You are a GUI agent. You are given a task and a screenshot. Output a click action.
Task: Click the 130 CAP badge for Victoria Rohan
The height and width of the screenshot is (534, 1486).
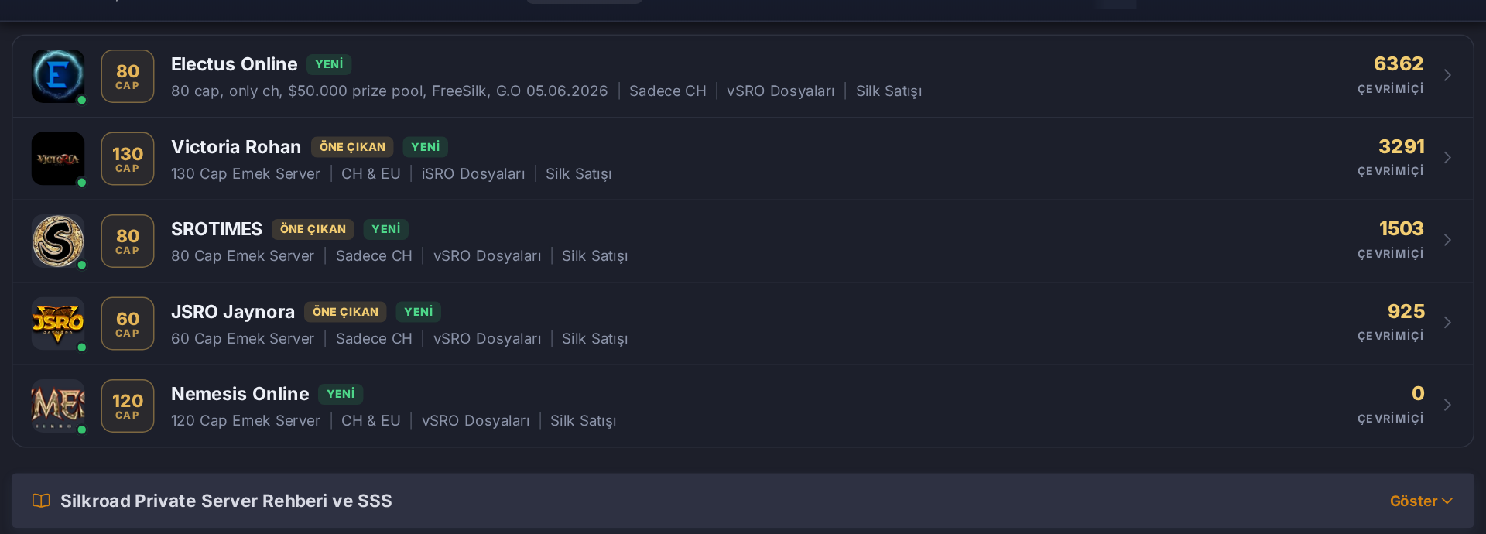click(x=128, y=159)
